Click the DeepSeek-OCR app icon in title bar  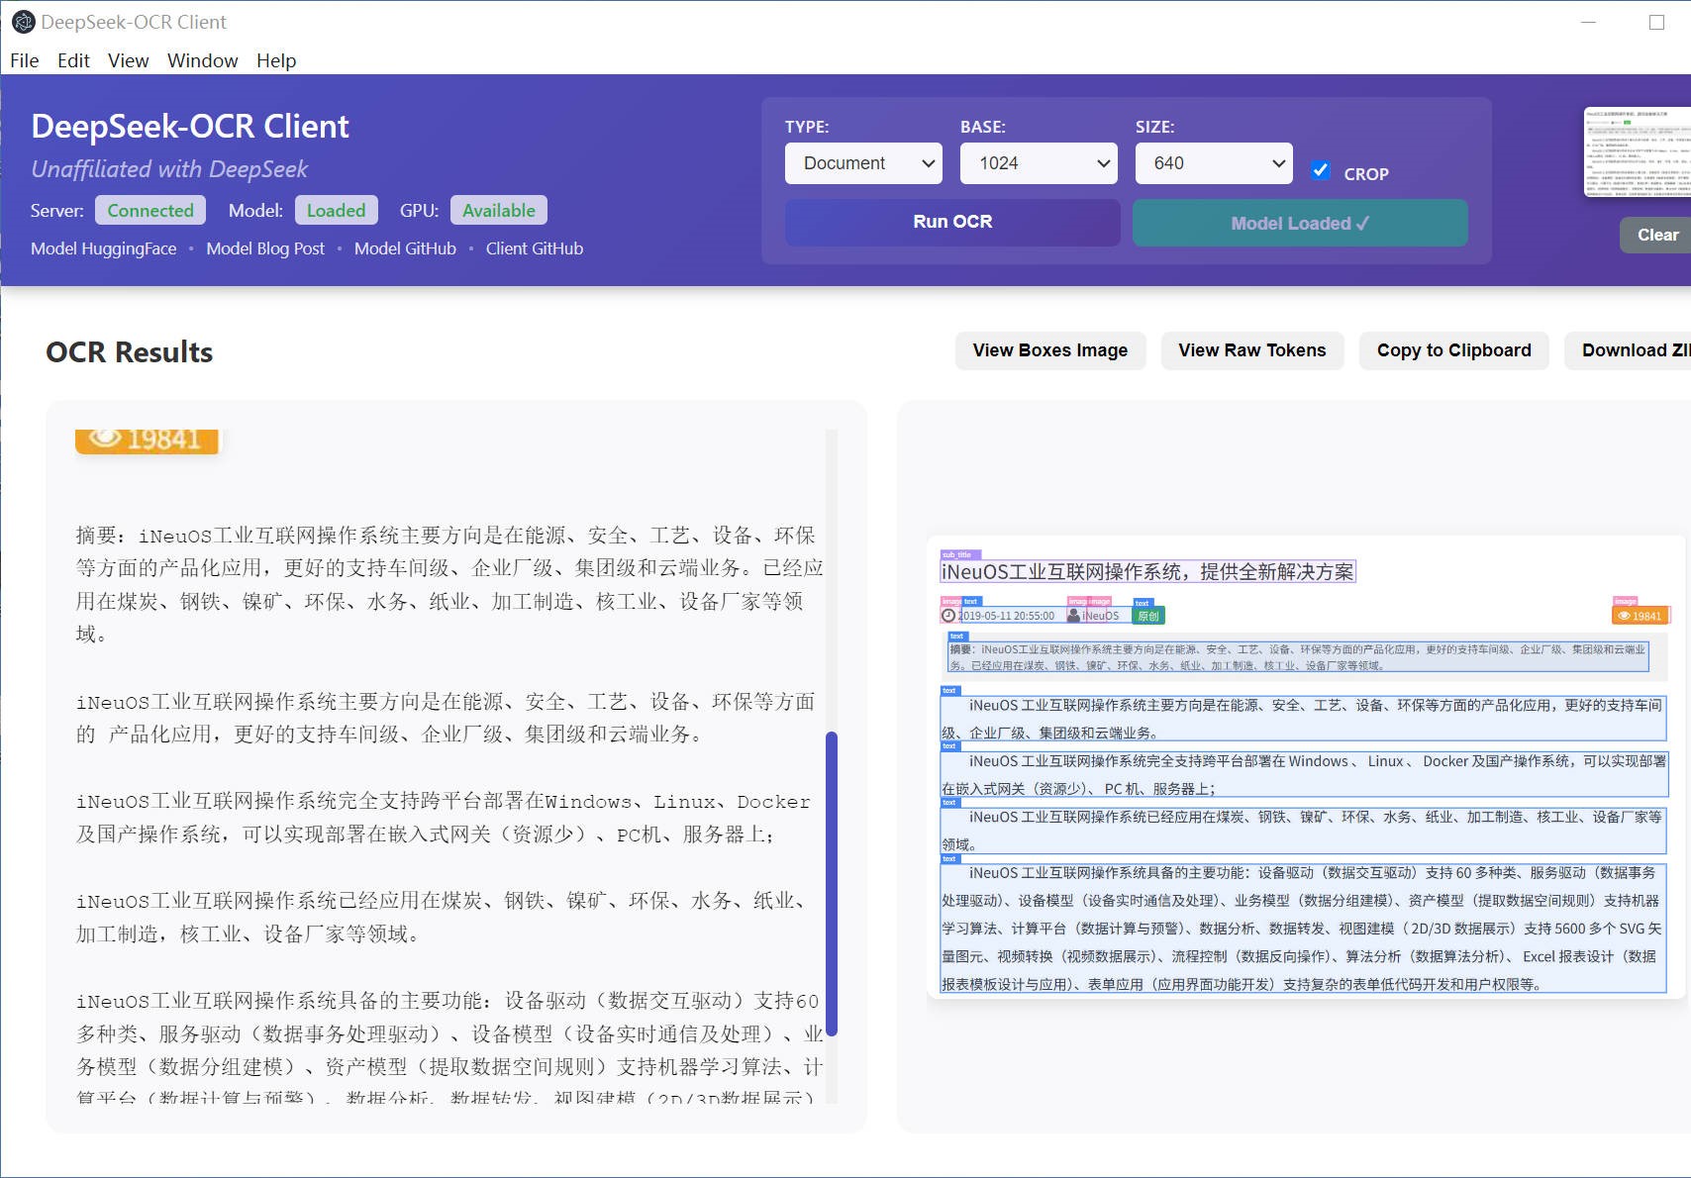pyautogui.click(x=23, y=22)
